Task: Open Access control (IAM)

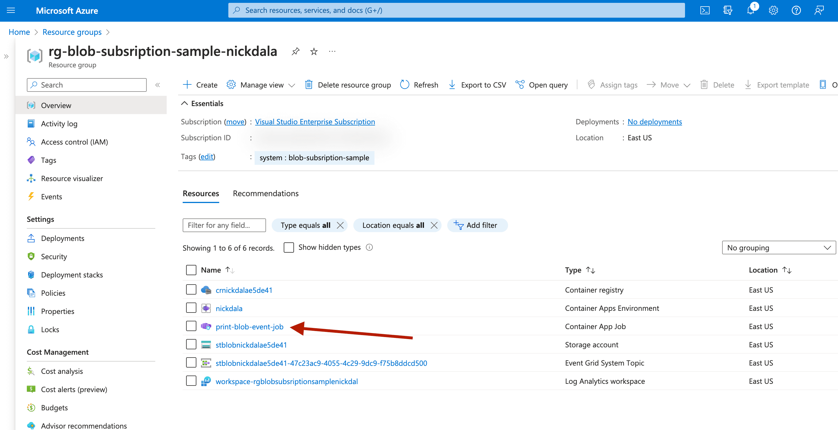Action: pyautogui.click(x=74, y=142)
